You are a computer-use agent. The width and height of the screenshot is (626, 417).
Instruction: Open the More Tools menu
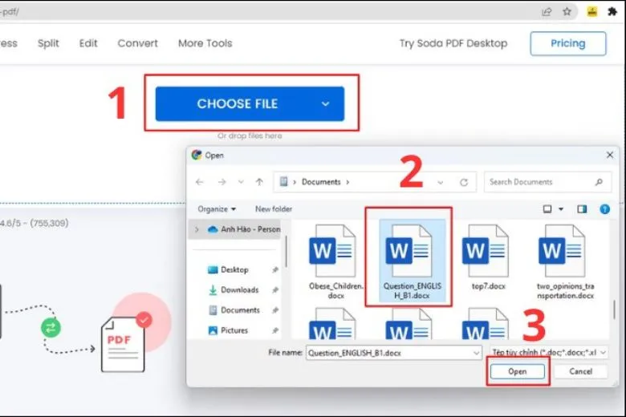pos(205,43)
